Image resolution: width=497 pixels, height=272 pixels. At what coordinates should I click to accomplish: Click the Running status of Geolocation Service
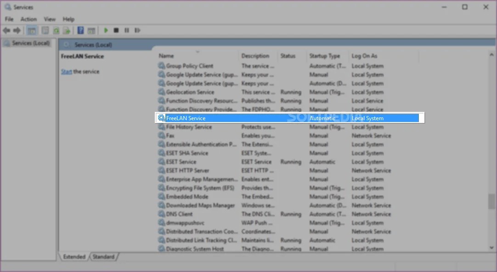point(291,92)
